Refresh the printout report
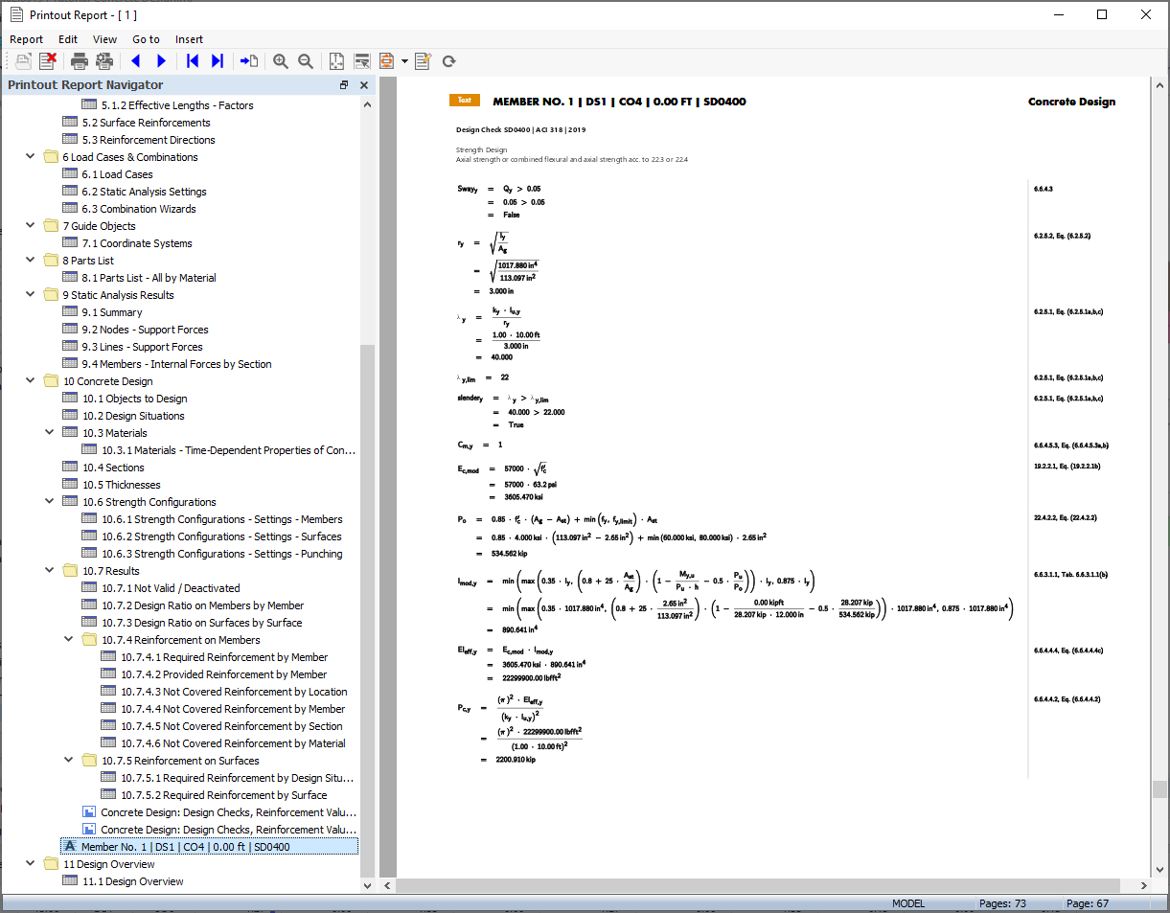 point(447,60)
